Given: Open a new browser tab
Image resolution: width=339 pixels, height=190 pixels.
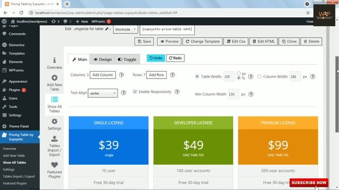Looking at the screenshot, I should click(x=67, y=4).
